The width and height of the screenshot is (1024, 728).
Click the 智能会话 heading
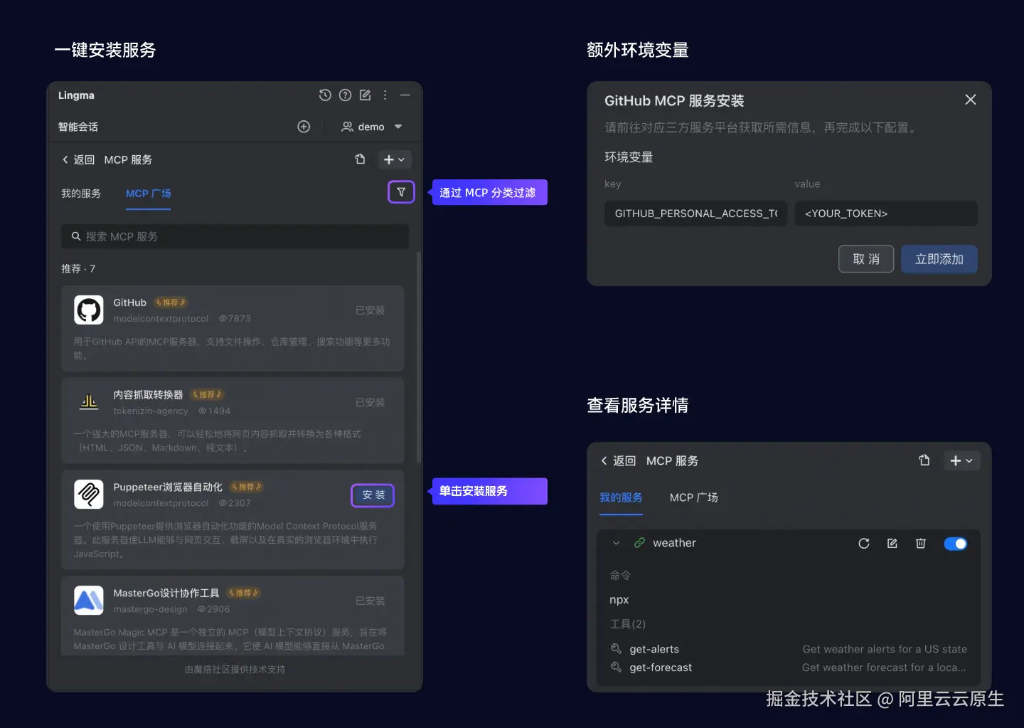coord(78,127)
